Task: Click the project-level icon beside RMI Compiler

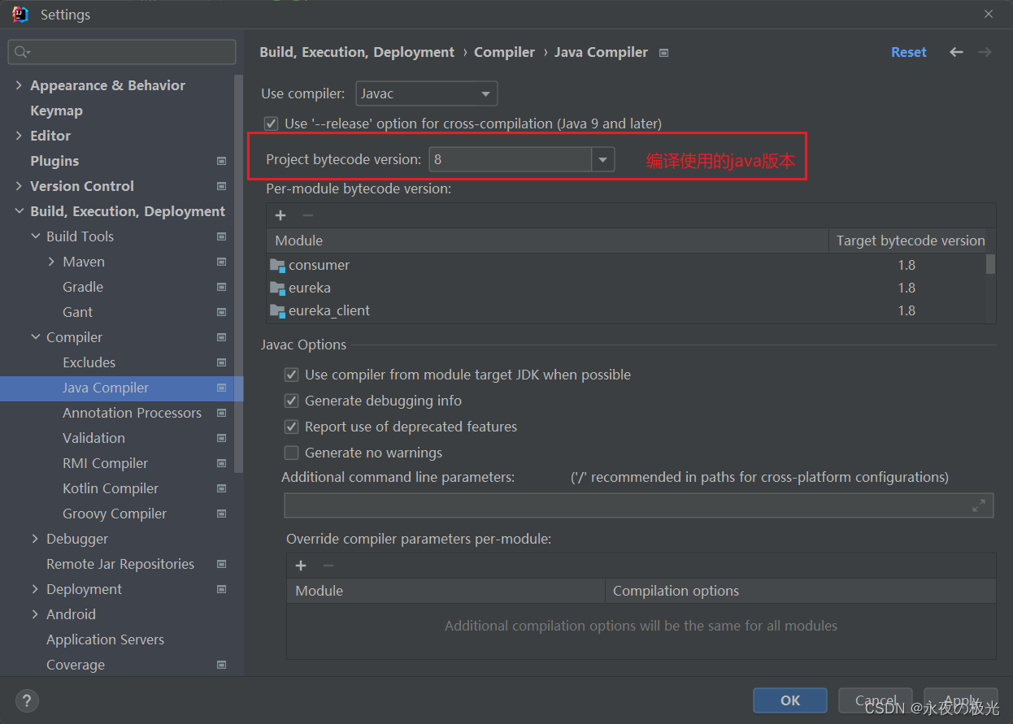Action: (221, 463)
